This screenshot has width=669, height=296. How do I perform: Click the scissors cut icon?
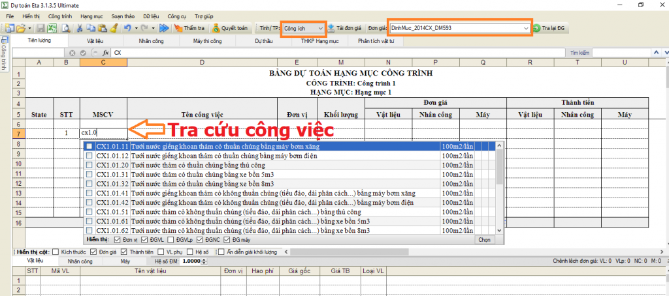[x=80, y=28]
